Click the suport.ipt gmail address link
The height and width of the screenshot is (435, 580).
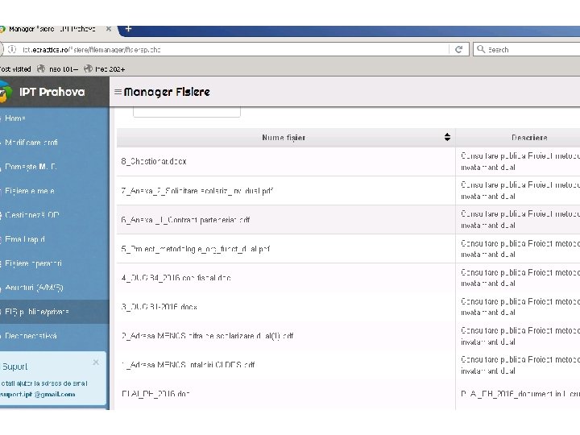point(38,394)
